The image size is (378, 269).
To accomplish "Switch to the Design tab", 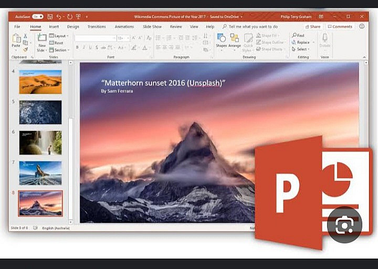I will [x=73, y=27].
